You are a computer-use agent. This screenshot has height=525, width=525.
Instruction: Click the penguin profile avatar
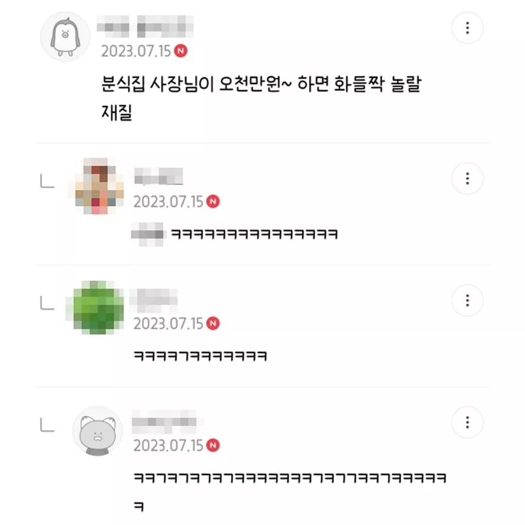(65, 37)
